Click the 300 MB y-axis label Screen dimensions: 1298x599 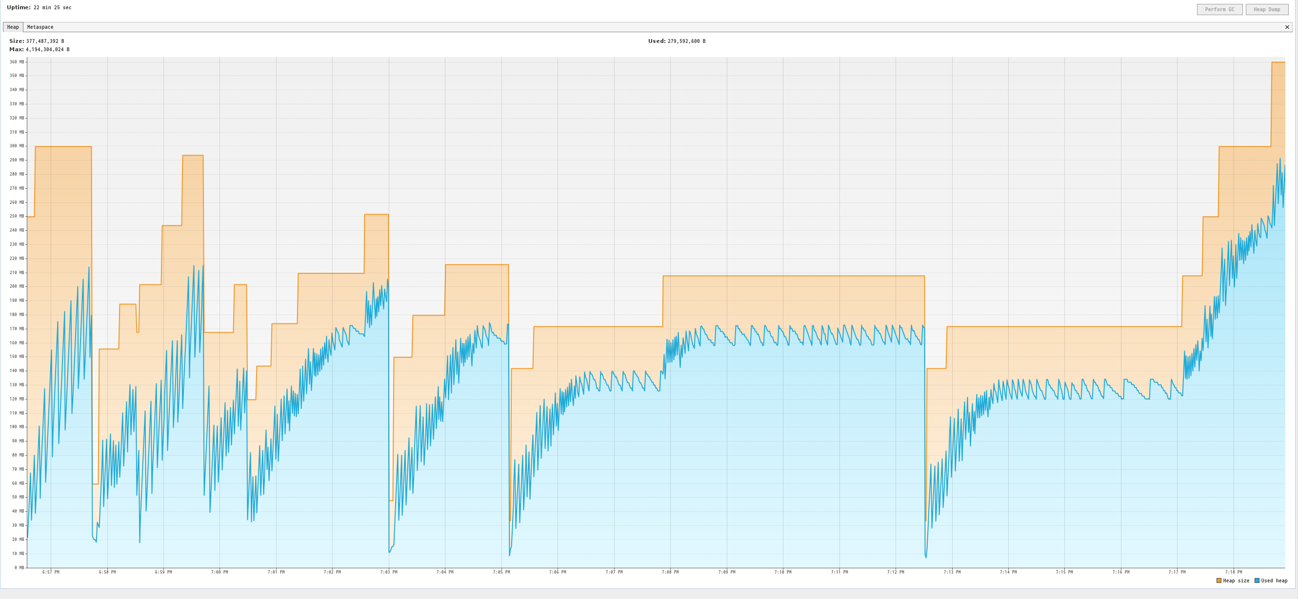[17, 146]
